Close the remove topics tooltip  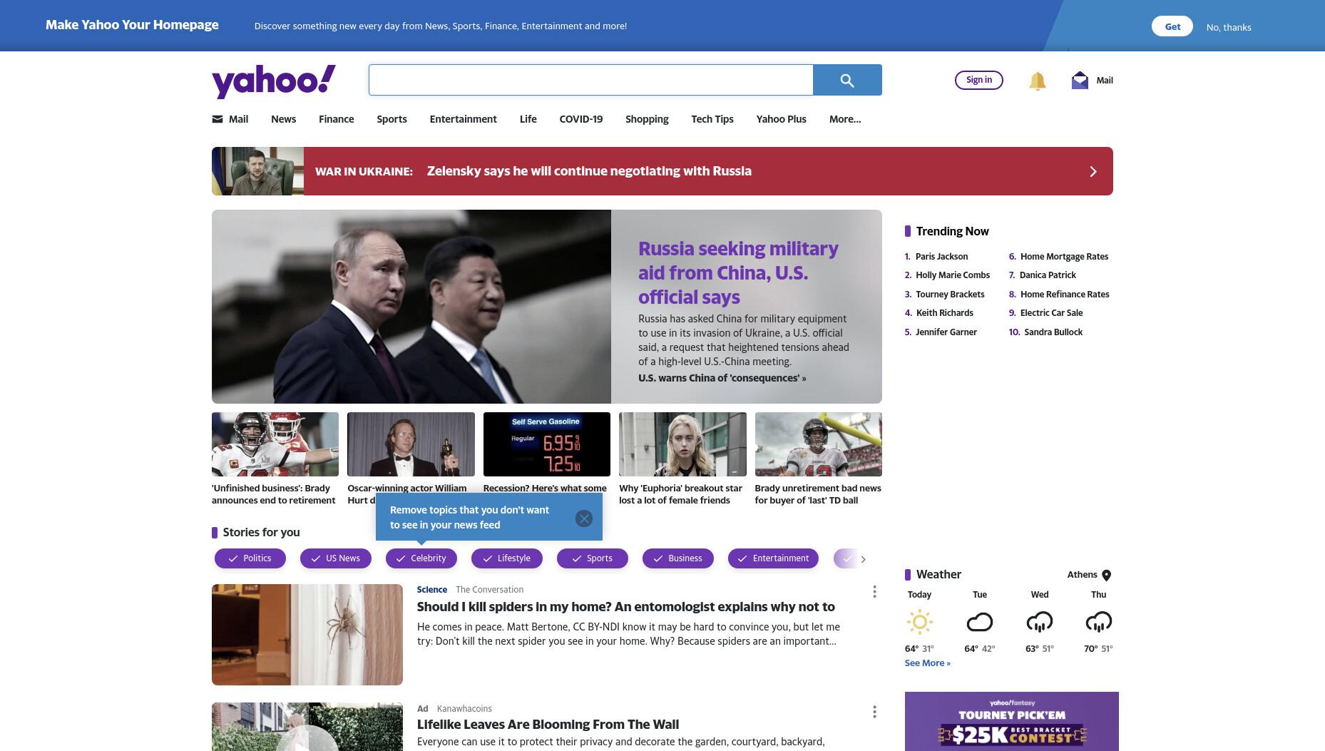point(583,518)
